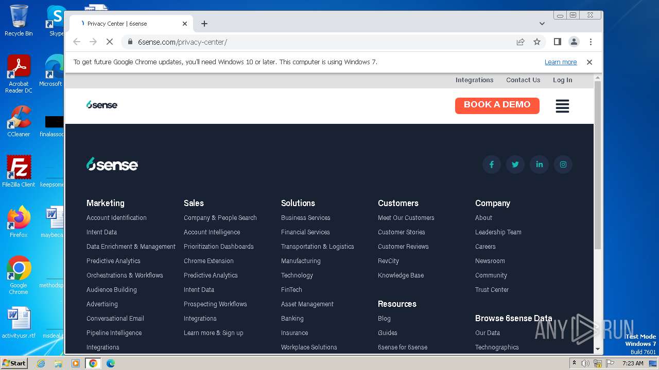Open 6sense Twitter icon in footer

pyautogui.click(x=515, y=164)
